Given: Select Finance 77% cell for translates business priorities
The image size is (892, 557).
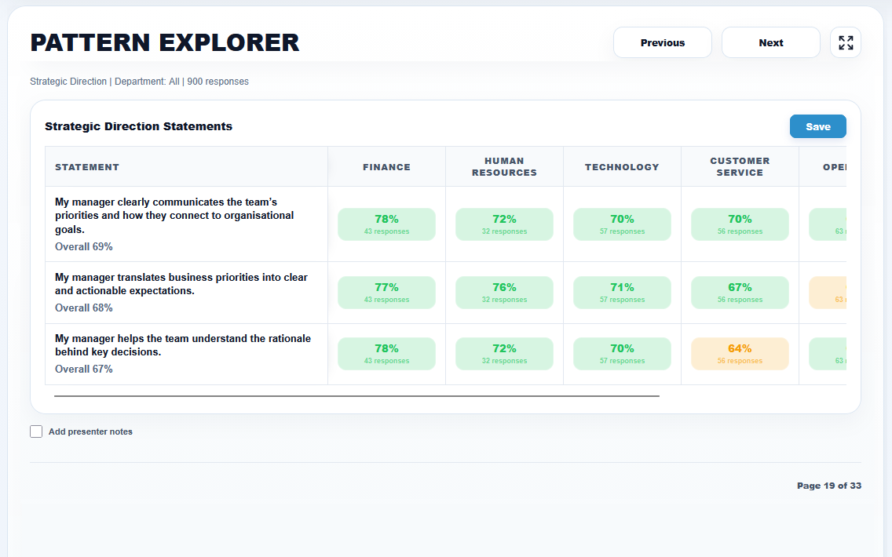Looking at the screenshot, I should tap(386, 292).
